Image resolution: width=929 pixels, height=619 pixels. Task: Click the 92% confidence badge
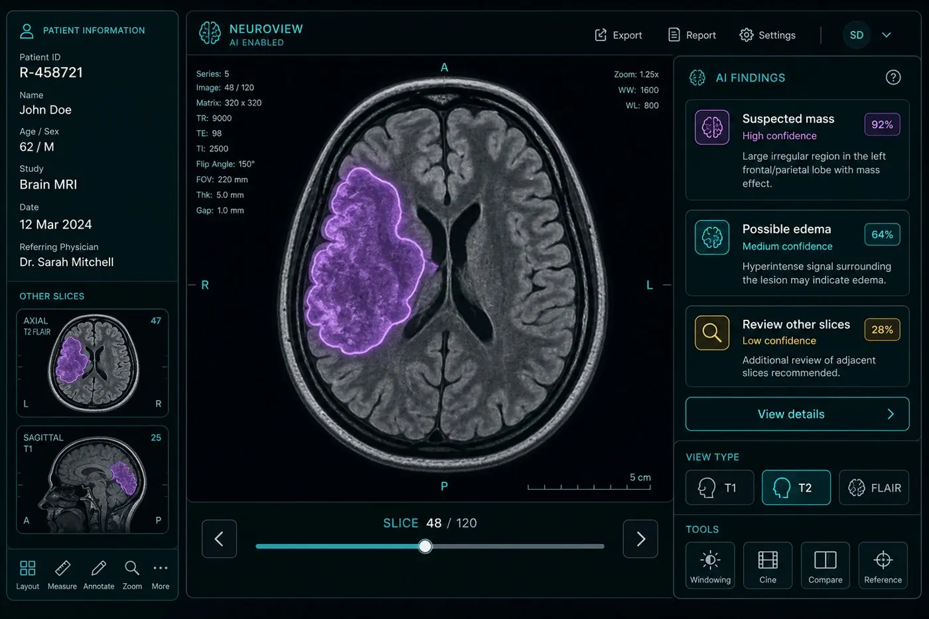(882, 125)
